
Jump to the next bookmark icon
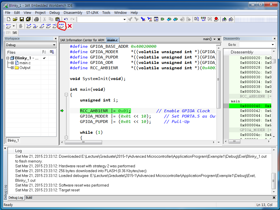point(176,19)
